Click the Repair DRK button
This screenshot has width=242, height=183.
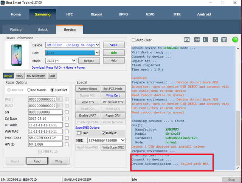click(x=113, y=115)
